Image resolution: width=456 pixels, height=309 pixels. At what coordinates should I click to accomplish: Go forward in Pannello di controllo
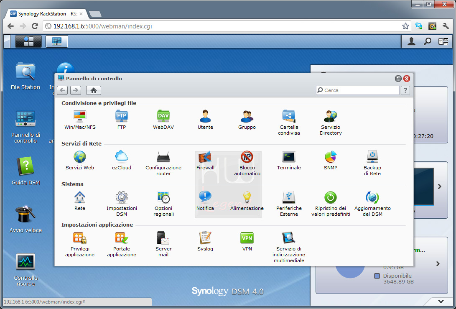[76, 90]
